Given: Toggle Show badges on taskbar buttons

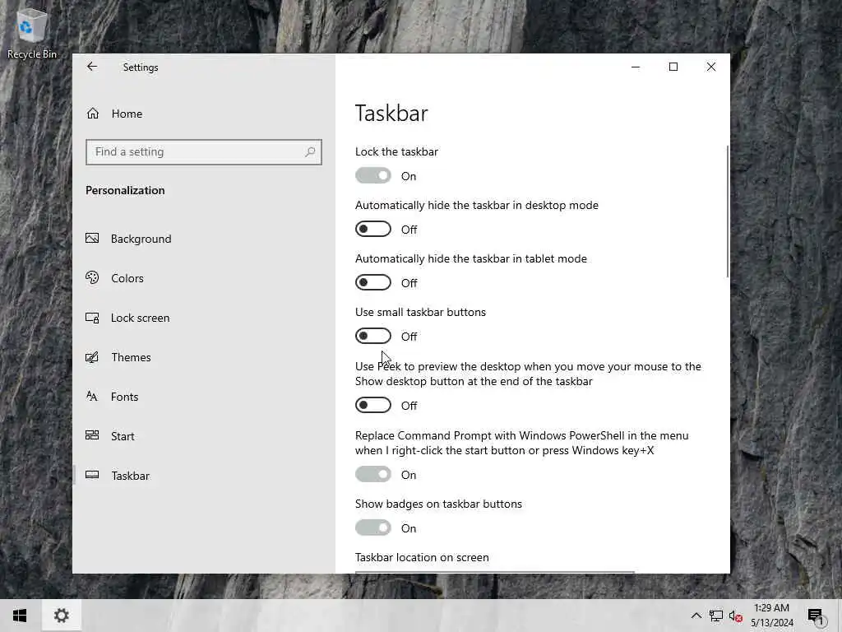Looking at the screenshot, I should click(373, 527).
